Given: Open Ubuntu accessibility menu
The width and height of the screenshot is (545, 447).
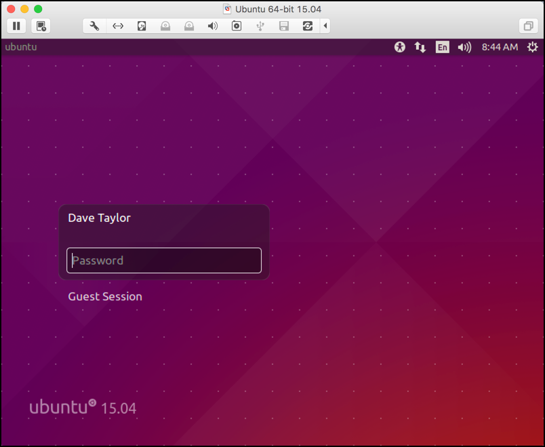Looking at the screenshot, I should (x=400, y=47).
